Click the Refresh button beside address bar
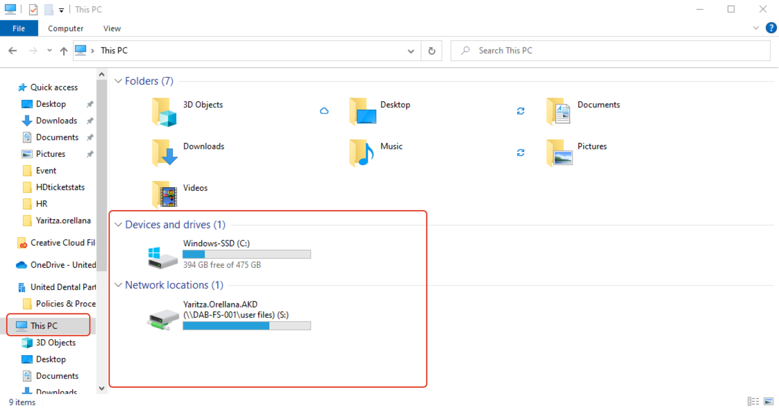 tap(432, 51)
